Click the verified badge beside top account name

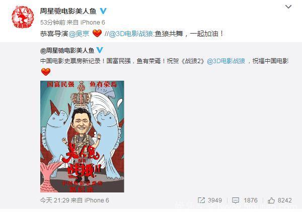(x=103, y=11)
